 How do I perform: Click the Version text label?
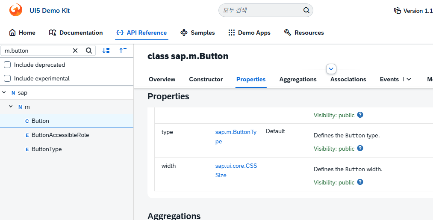418,11
